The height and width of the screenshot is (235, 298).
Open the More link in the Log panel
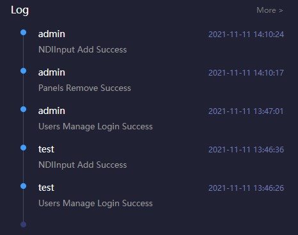270,10
